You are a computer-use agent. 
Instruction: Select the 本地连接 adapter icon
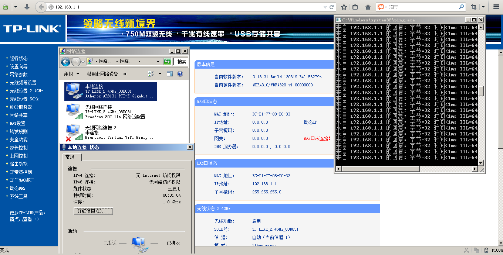[73, 91]
